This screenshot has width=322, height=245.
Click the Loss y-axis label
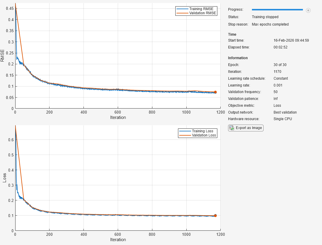point(4,178)
